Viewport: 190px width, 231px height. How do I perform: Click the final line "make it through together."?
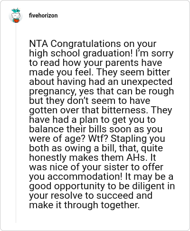(85, 205)
